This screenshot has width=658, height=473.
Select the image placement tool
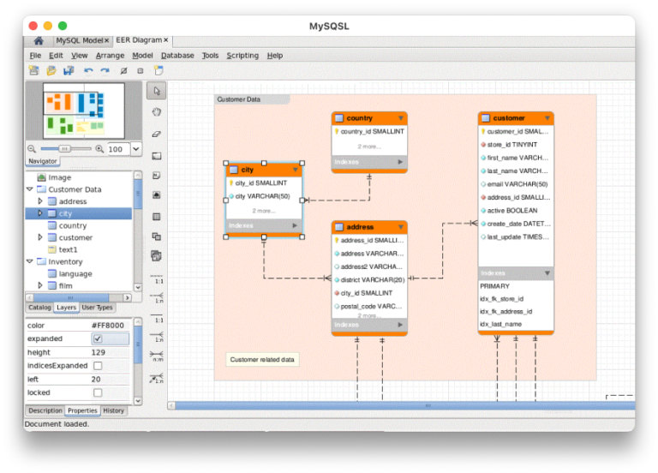tap(157, 195)
